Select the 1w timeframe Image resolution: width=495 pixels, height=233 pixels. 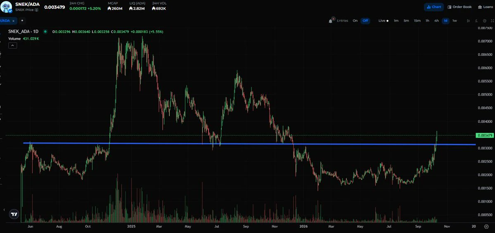click(x=455, y=21)
